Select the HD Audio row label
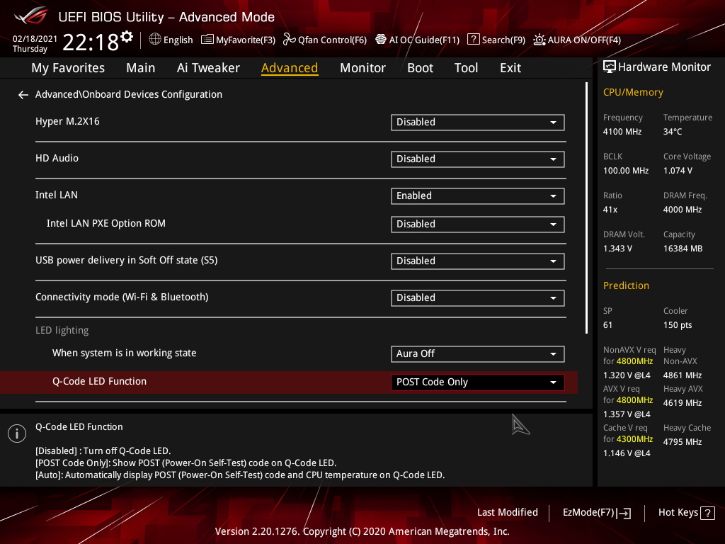This screenshot has height=544, width=725. [57, 158]
